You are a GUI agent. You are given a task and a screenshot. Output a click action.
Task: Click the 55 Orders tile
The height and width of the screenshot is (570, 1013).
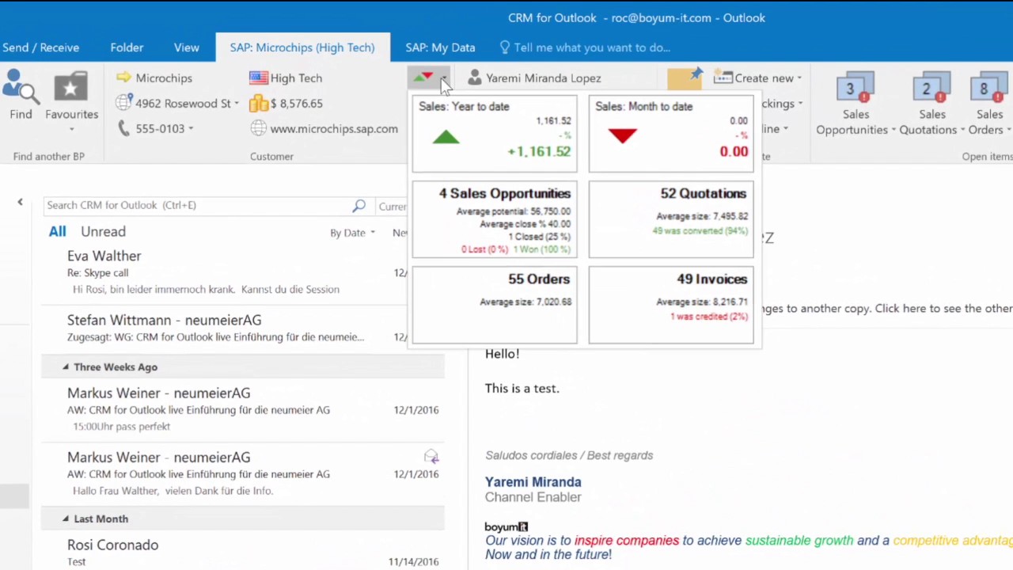[x=495, y=304]
